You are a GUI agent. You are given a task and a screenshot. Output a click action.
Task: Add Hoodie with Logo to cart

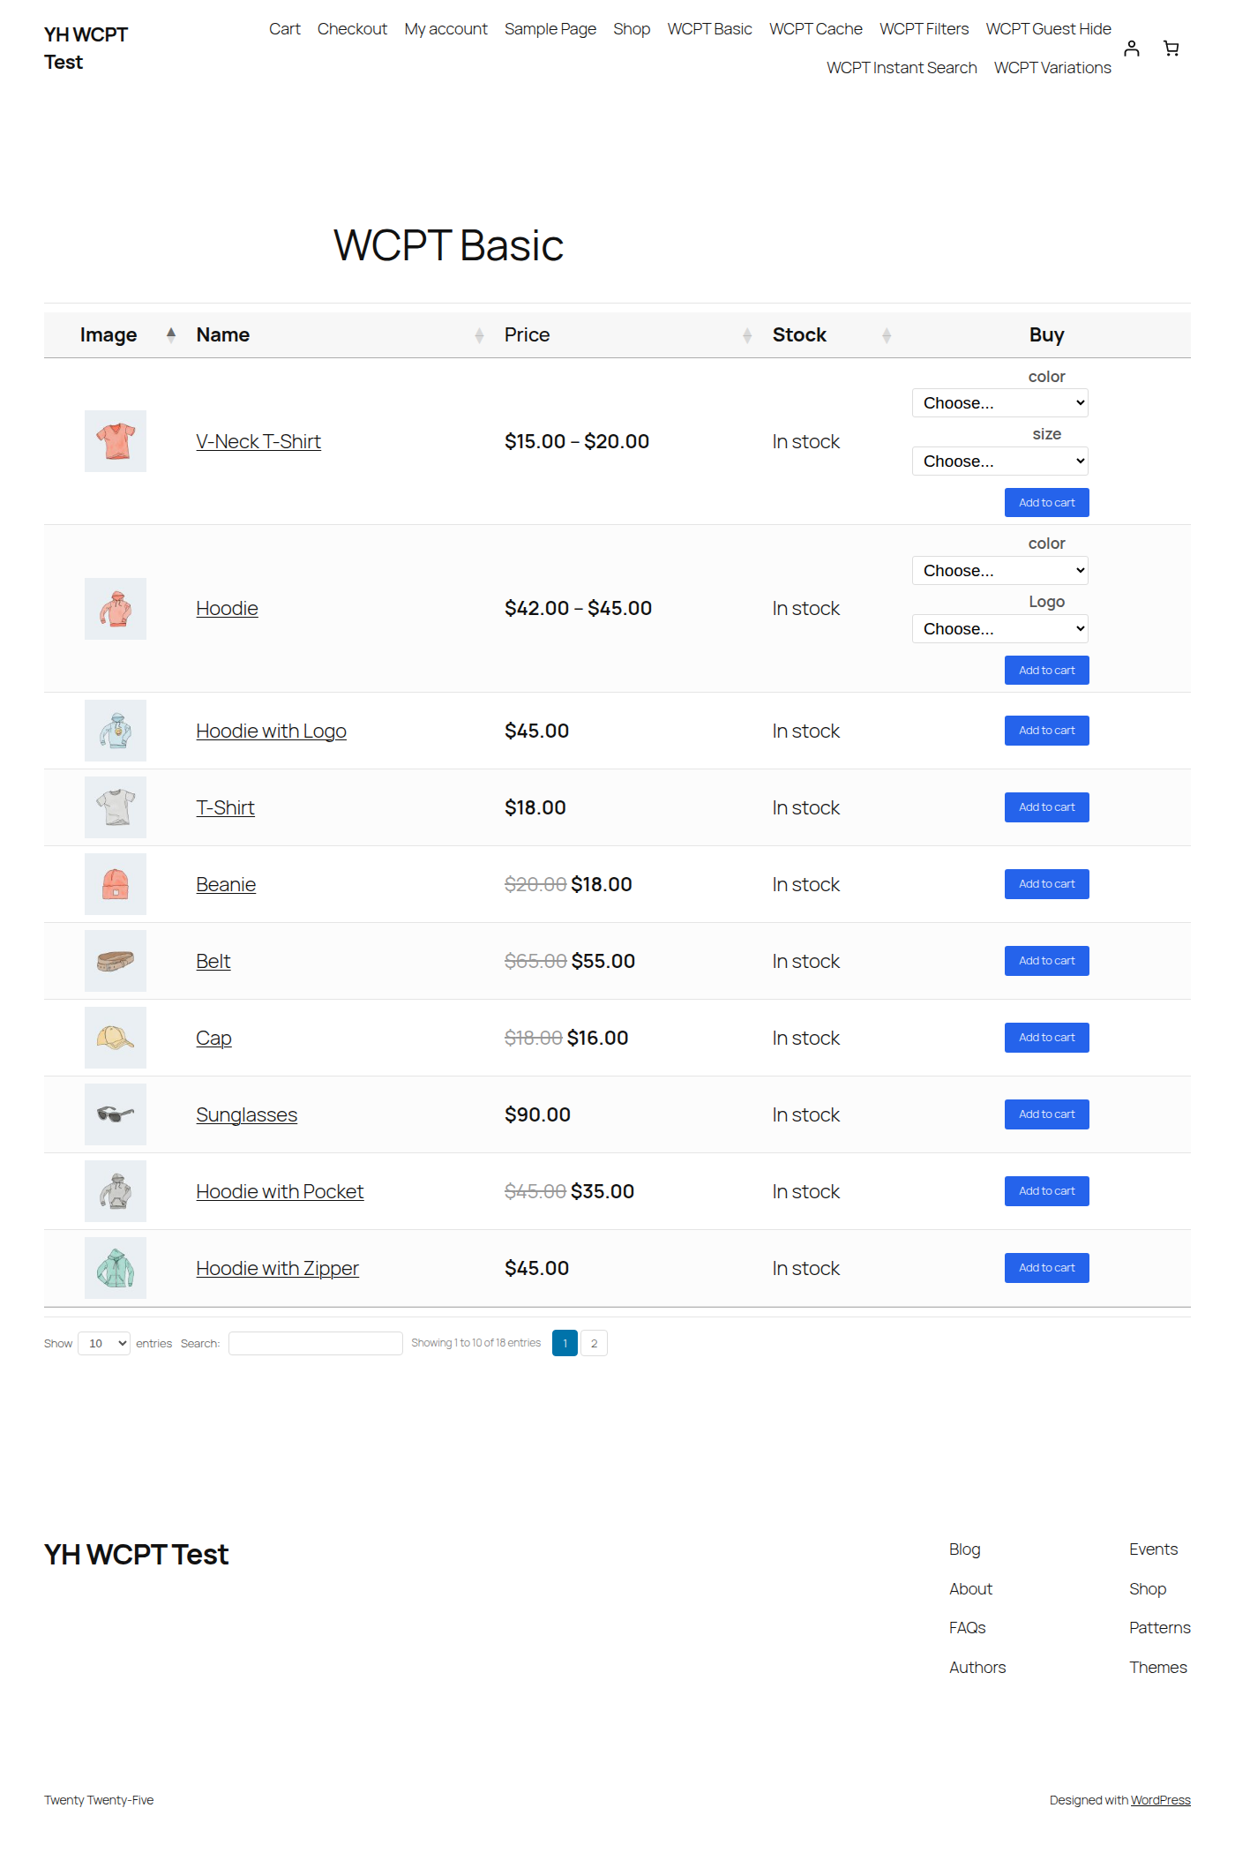click(x=1047, y=731)
